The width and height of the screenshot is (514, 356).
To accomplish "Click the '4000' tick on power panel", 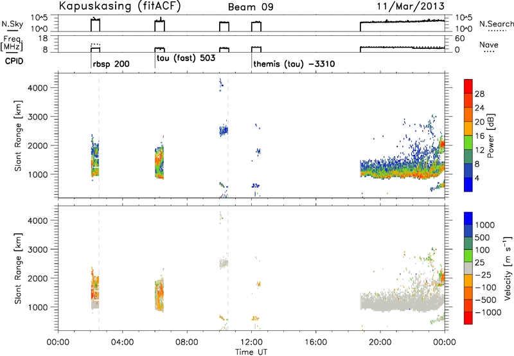I will [37, 88].
